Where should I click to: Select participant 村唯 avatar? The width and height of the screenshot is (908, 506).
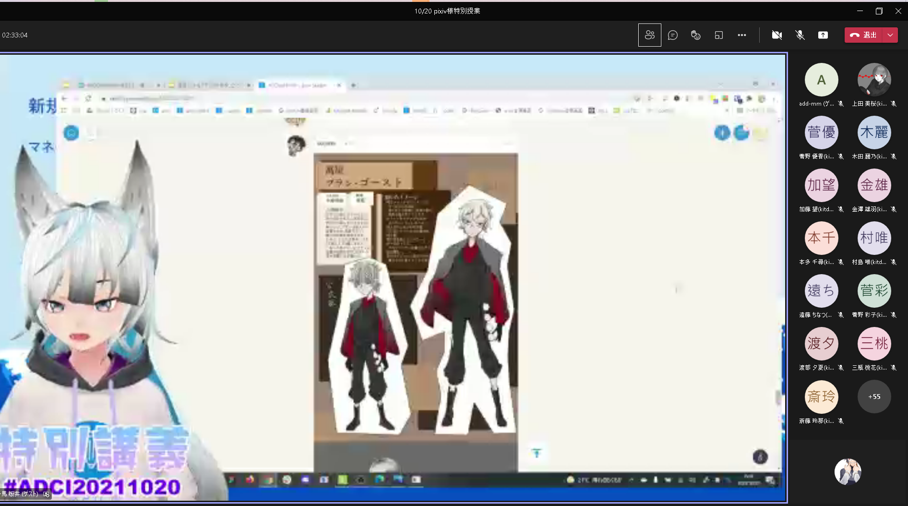874,238
